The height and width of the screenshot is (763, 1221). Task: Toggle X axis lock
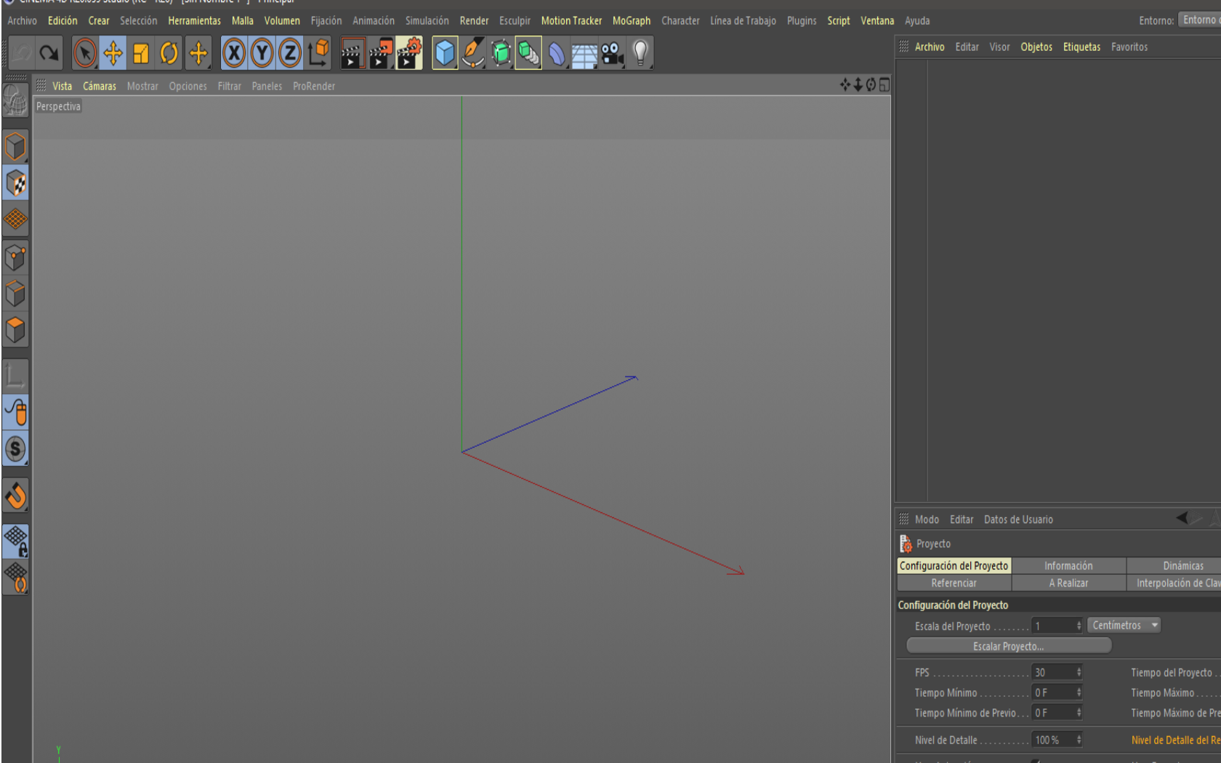(x=234, y=53)
